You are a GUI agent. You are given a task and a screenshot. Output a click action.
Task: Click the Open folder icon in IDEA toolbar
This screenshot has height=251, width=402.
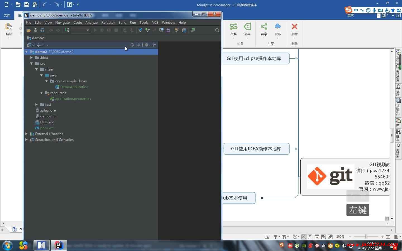[28, 30]
